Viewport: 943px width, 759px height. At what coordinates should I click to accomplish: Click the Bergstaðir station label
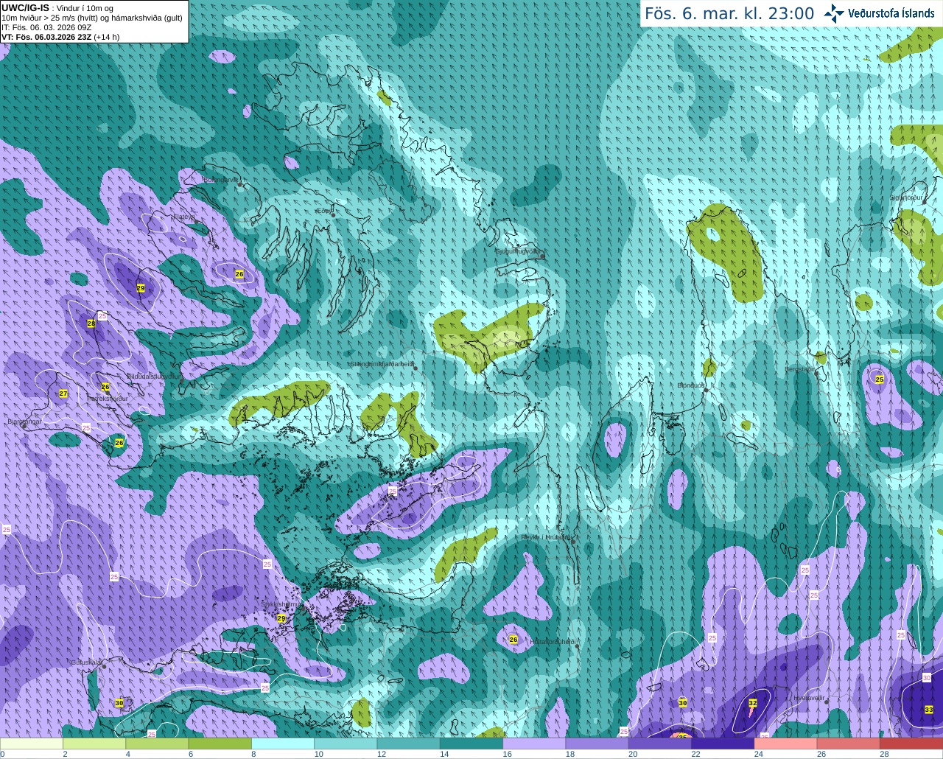click(x=799, y=369)
